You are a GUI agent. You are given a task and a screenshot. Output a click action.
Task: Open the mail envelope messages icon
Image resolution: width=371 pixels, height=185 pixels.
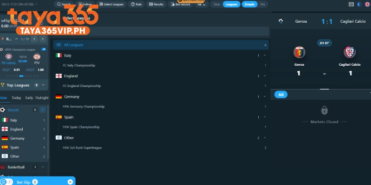[351, 4]
